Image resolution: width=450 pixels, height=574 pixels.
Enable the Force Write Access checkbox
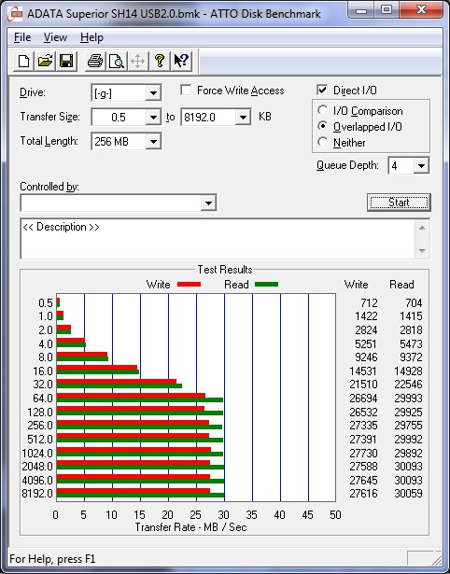pos(186,91)
